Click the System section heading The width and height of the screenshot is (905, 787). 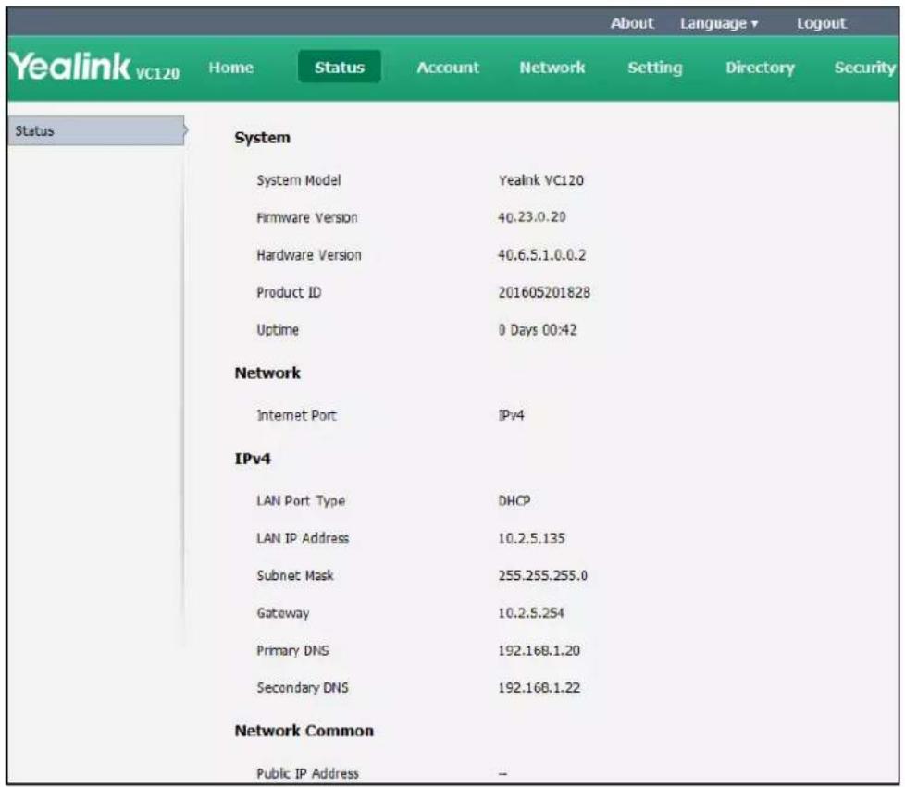pos(262,138)
